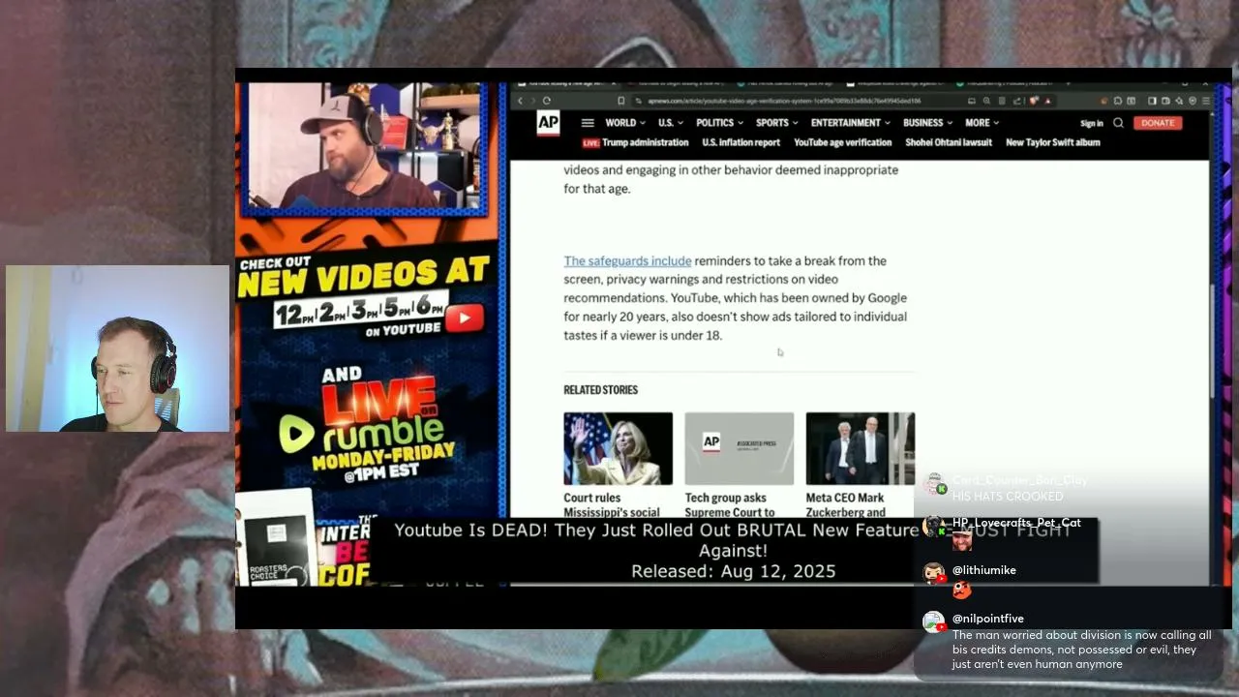The image size is (1239, 697).
Task: Click the @nilpointfive chat username
Action: pos(988,619)
